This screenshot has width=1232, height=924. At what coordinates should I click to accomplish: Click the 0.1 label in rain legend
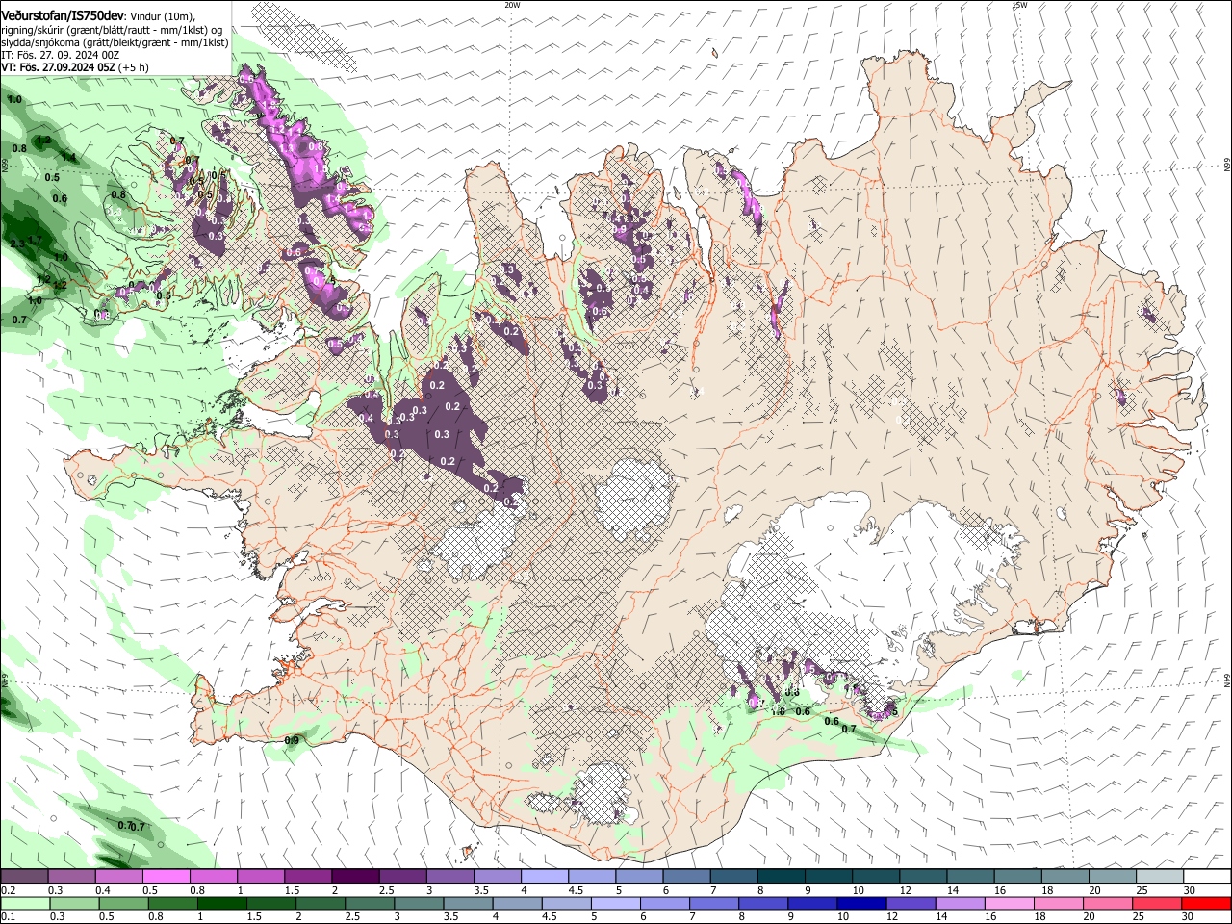pyautogui.click(x=9, y=916)
